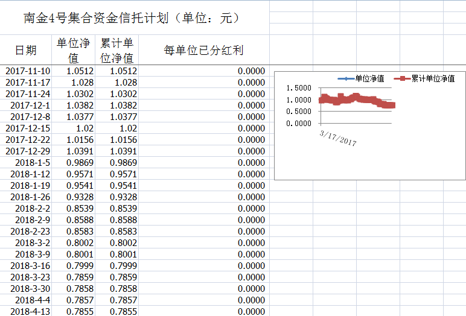Select the 单位净值 header cell in the table
Viewport: 466px width, 316px height.
tap(73, 50)
